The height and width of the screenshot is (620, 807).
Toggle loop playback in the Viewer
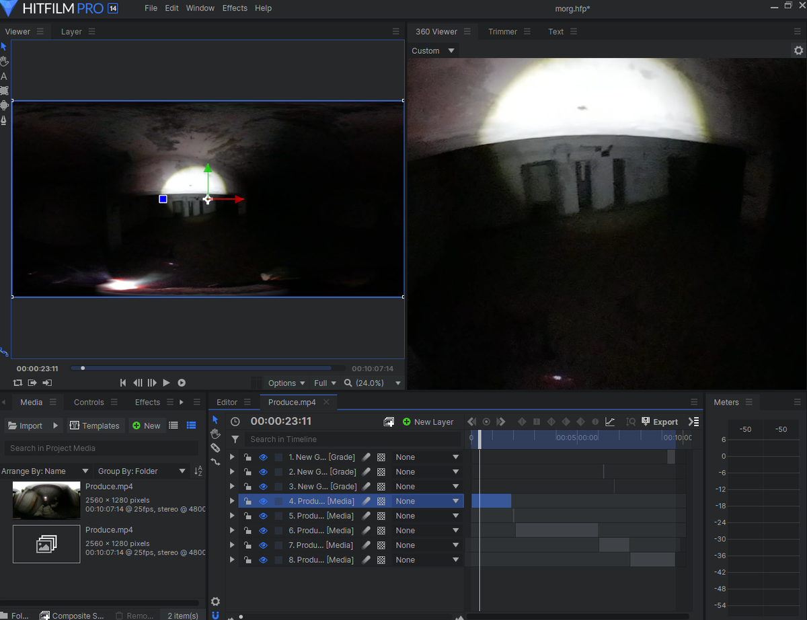coord(17,383)
